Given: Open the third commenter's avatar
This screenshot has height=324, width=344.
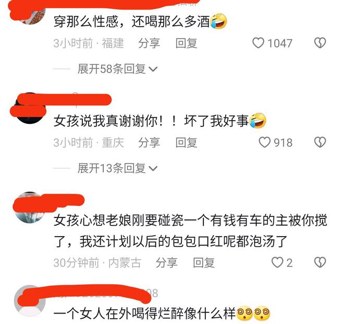Looking at the screenshot, I should (x=30, y=207).
